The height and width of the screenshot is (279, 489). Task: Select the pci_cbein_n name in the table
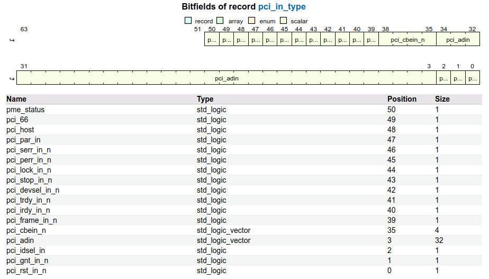[x=26, y=230]
